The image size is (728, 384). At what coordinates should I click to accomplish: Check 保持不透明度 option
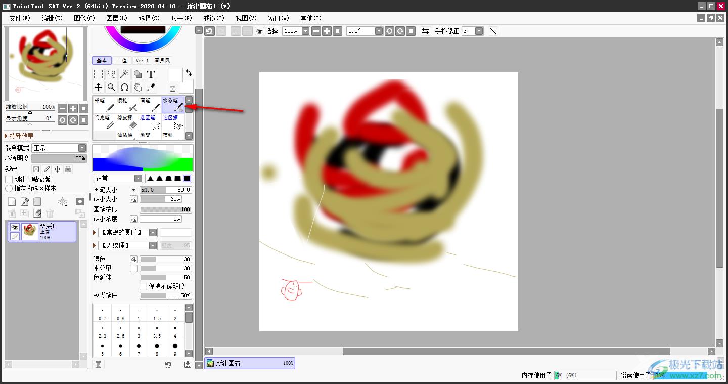point(143,286)
